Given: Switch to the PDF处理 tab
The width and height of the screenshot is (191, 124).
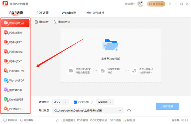Looking at the screenshot, I should (x=43, y=13).
